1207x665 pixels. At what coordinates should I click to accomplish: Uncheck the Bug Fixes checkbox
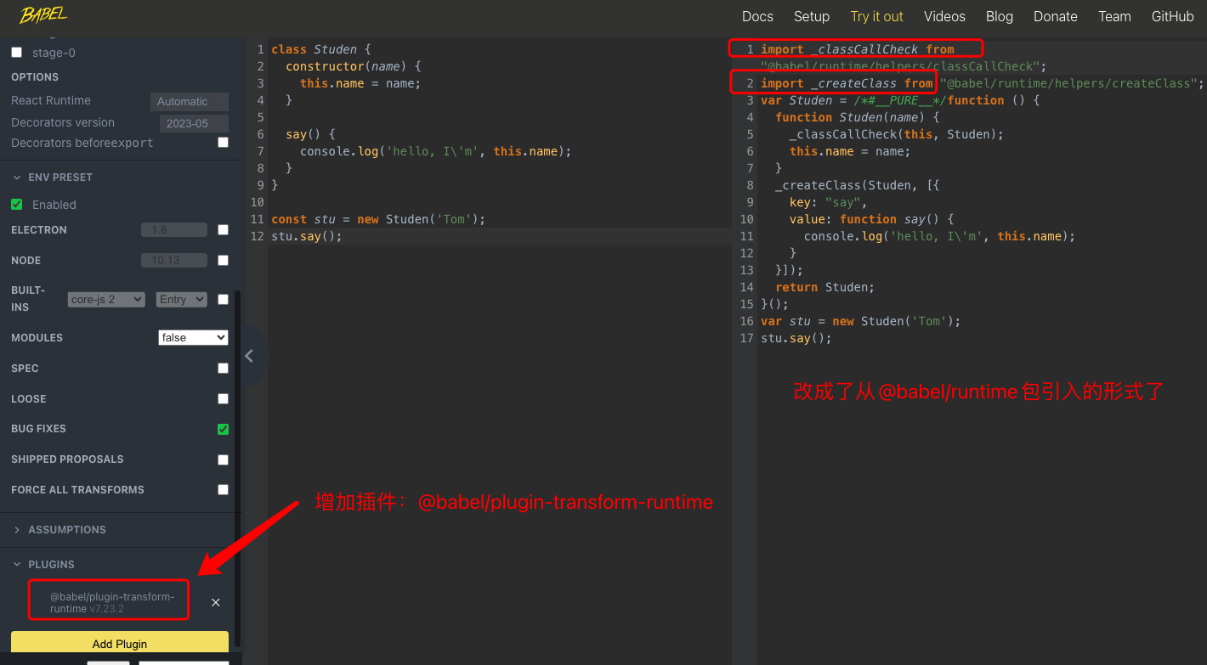tap(223, 429)
